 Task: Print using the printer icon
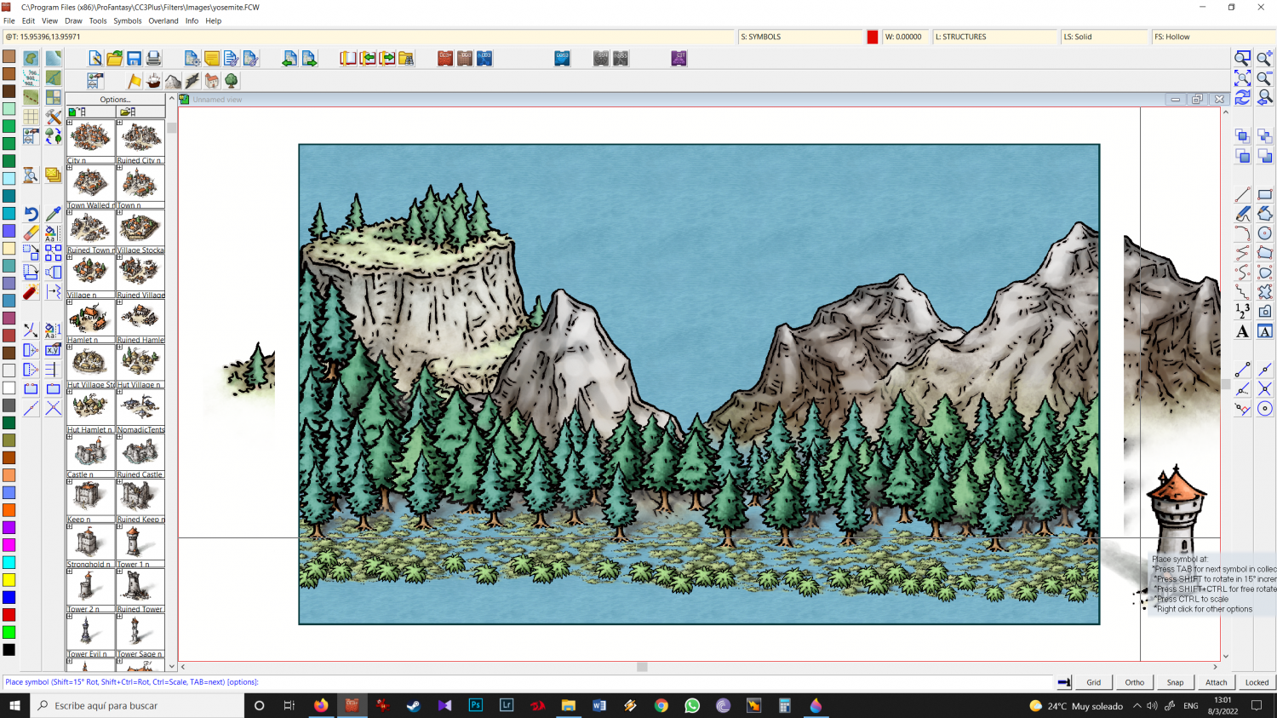click(x=154, y=58)
